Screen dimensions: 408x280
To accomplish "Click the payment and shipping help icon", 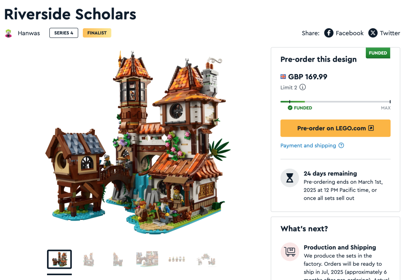I will pyautogui.click(x=341, y=145).
